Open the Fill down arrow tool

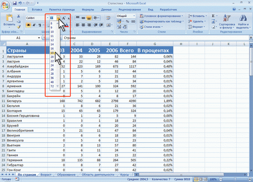click(213, 21)
